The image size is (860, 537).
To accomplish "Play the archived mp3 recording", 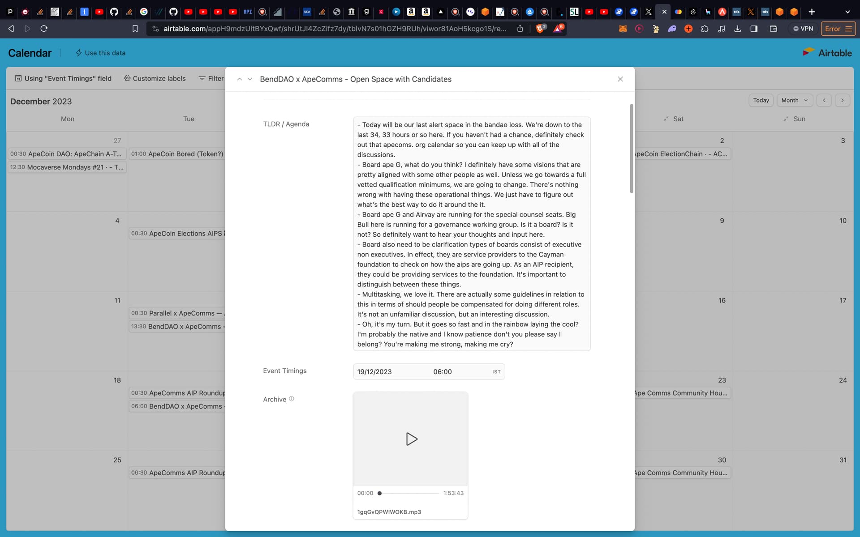I will point(411,439).
